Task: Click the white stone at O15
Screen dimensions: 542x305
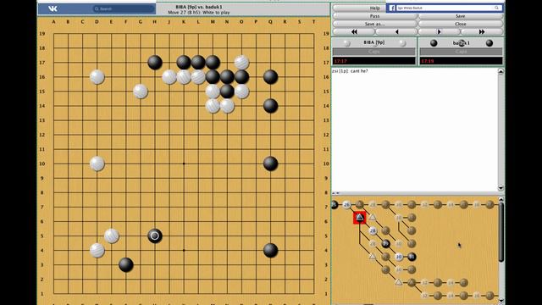Action: point(241,91)
